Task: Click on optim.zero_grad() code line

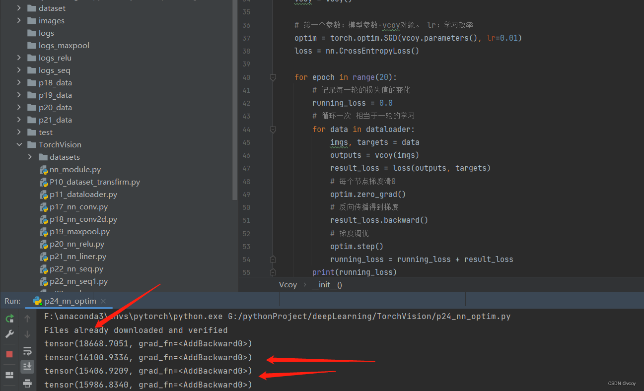Action: coord(368,194)
